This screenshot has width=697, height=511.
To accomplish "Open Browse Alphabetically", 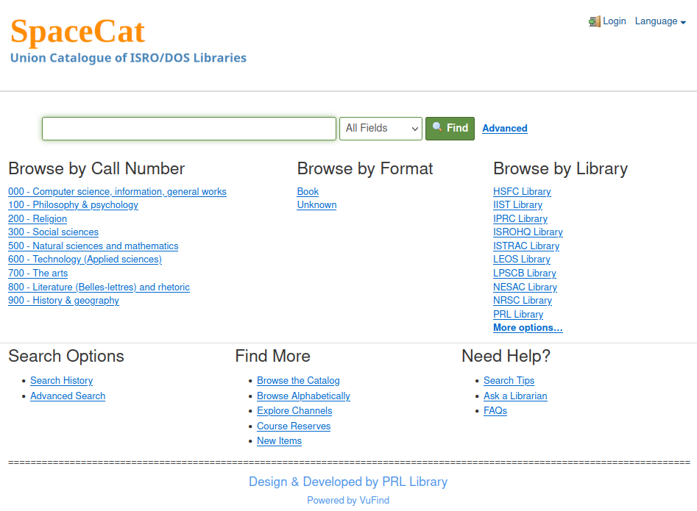I will tap(304, 396).
